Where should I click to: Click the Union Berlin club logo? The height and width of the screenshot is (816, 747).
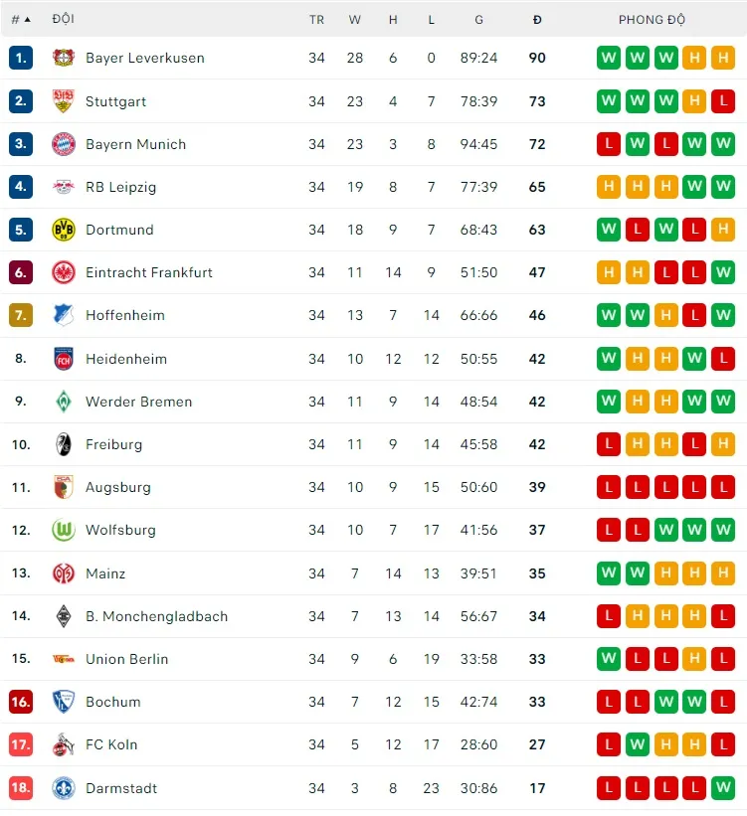64,659
